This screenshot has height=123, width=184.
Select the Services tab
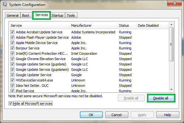(x=42, y=15)
